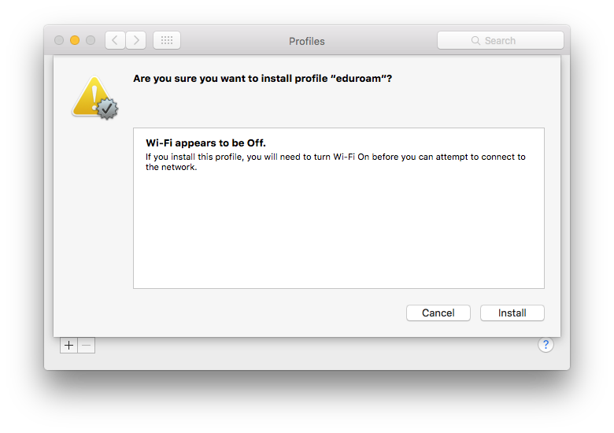
Task: Go forward with the right chevron
Action: (136, 40)
